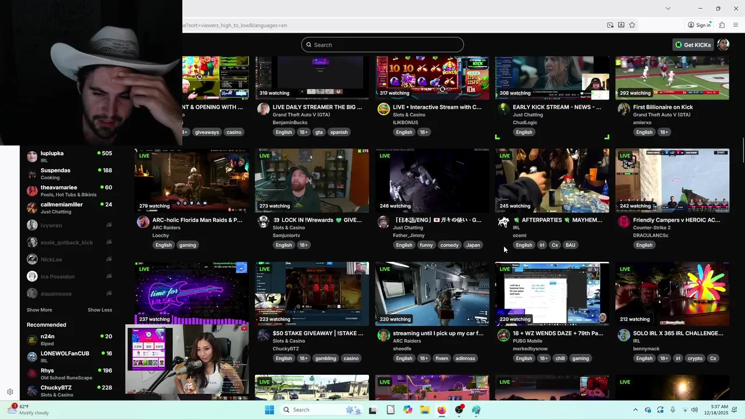
Task: Open Copilot from the taskbar
Action: tap(407, 410)
